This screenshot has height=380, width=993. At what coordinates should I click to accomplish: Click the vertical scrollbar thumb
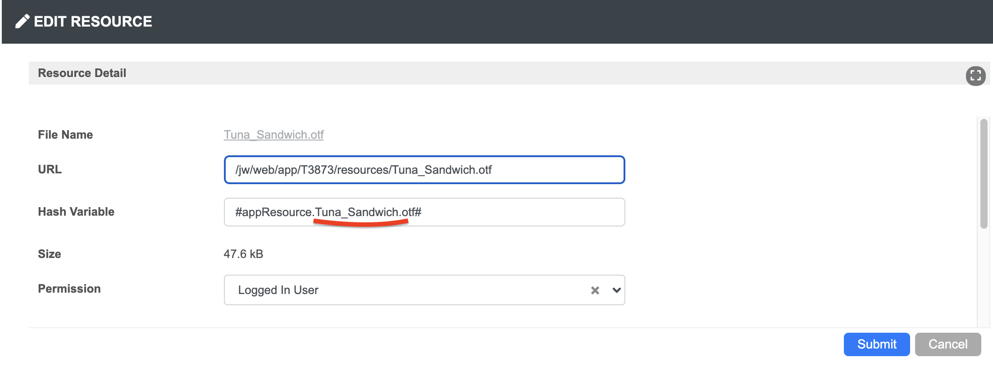point(984,173)
